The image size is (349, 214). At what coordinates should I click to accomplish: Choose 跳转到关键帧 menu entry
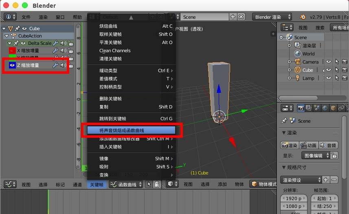point(131,119)
